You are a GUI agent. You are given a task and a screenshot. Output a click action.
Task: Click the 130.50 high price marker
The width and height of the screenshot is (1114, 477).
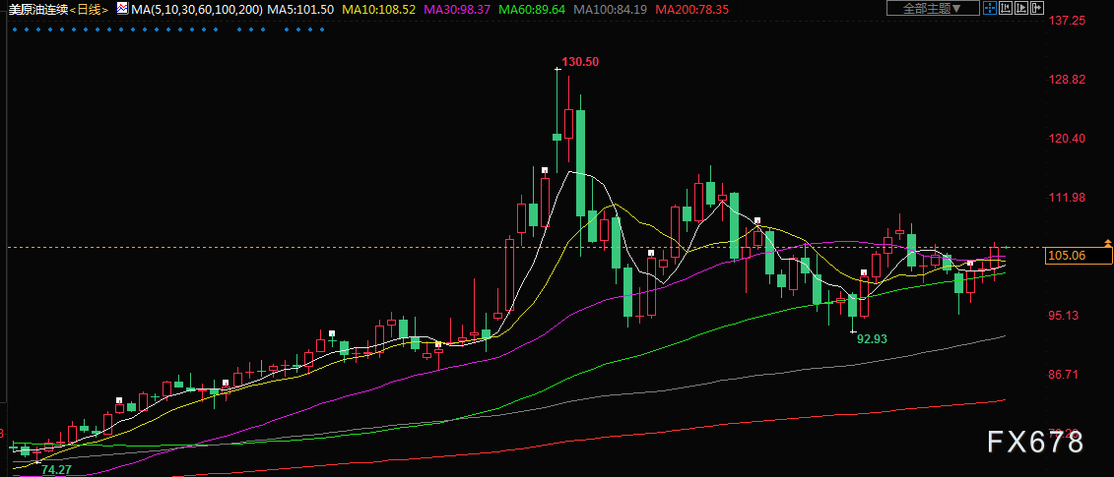[x=580, y=62]
